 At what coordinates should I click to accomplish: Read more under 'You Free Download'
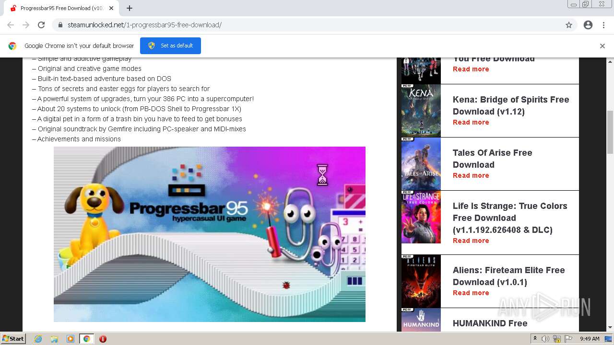(471, 69)
